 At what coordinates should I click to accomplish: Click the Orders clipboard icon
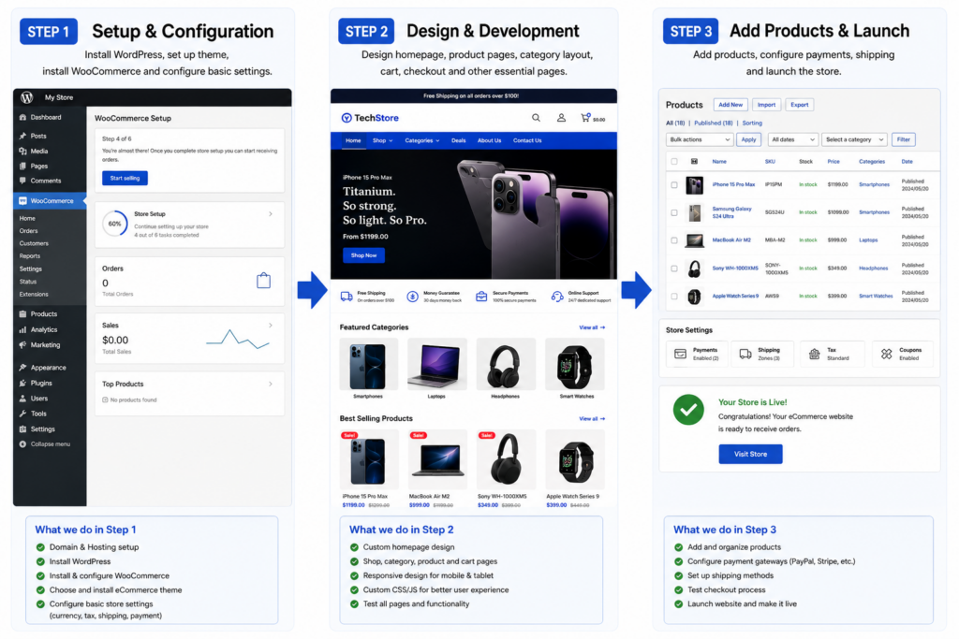tap(263, 281)
